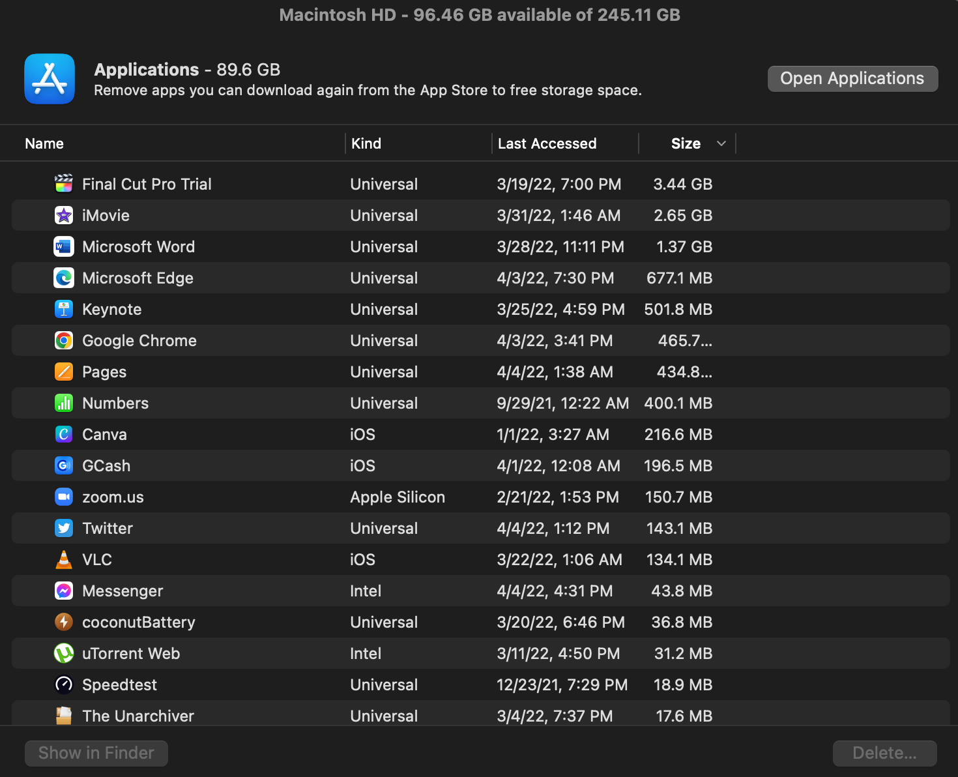Select the VLC cone icon
Screen dimensions: 958x777
(x=64, y=559)
